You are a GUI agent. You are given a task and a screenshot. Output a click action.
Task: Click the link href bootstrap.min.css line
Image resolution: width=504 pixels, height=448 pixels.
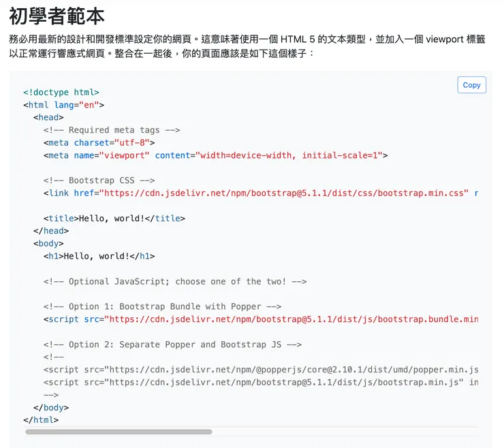(261, 193)
